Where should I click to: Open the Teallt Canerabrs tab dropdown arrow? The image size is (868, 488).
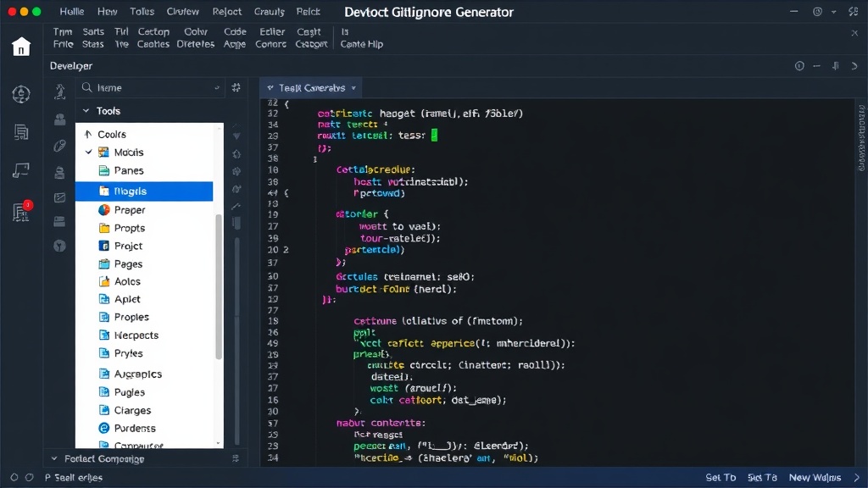tap(353, 88)
